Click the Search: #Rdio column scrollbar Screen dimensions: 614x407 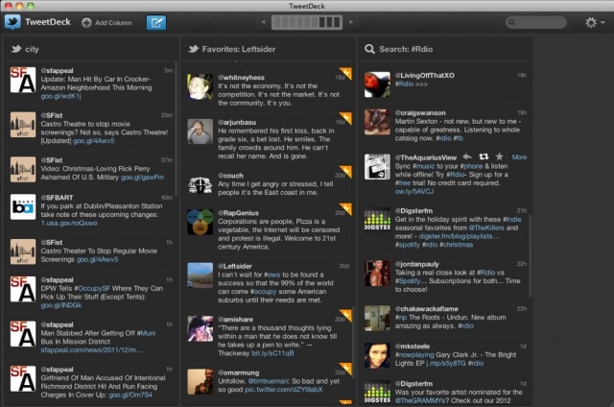(x=531, y=255)
